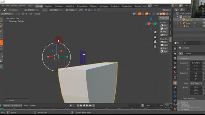
Task: Jump to the timeline start frame button
Action: pyautogui.click(x=78, y=105)
